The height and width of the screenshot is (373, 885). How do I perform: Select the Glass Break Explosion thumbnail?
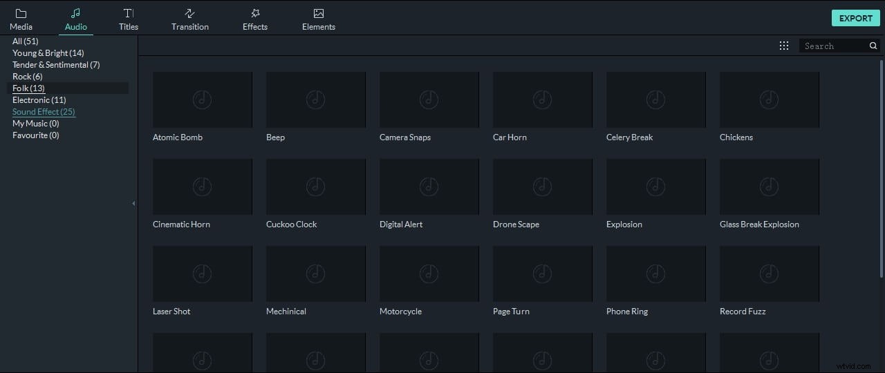pyautogui.click(x=770, y=186)
